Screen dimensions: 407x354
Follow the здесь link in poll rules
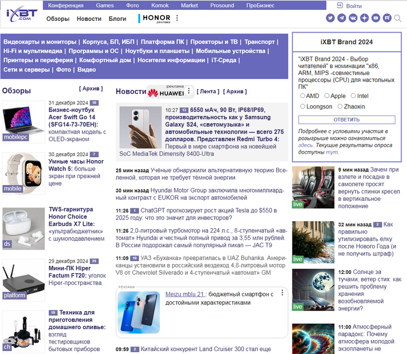(x=305, y=146)
